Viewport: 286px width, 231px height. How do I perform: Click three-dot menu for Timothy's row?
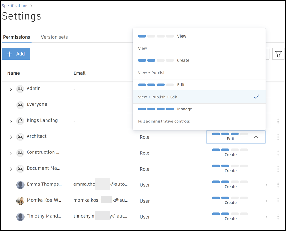coord(278,217)
